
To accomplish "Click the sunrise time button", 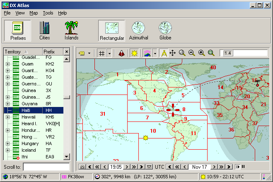I will coord(82,167).
